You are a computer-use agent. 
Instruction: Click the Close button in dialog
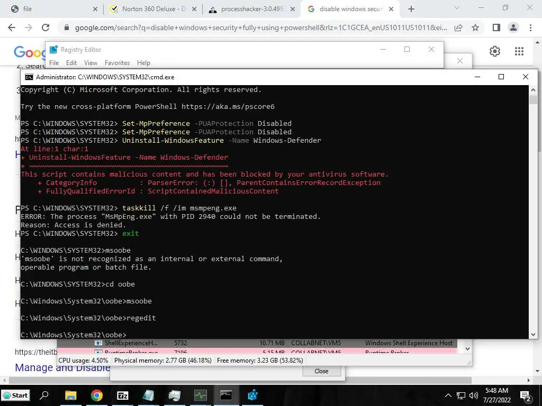click(x=321, y=371)
